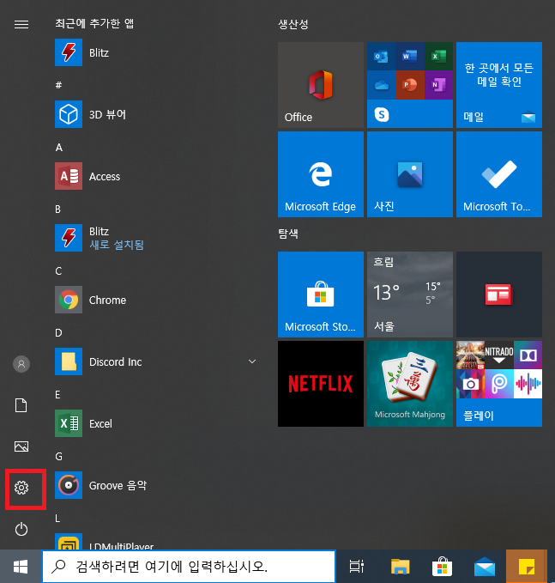This screenshot has height=583, width=555.
Task: Launch the Netflix tile
Action: [321, 384]
